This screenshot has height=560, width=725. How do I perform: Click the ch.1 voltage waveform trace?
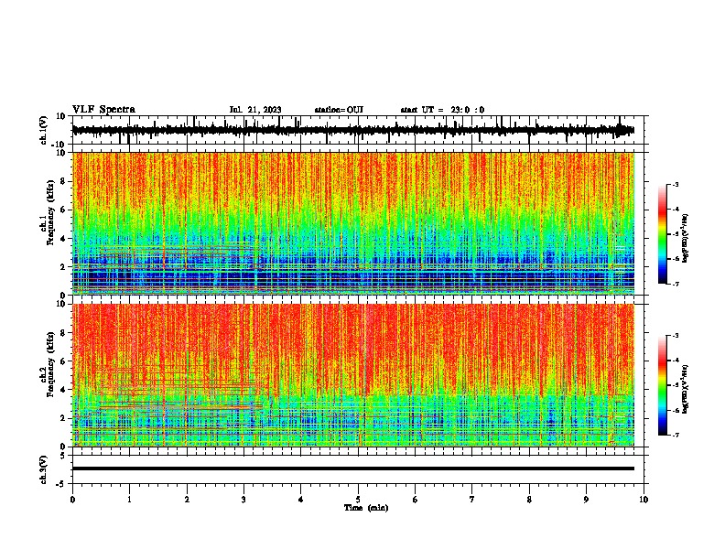352,130
